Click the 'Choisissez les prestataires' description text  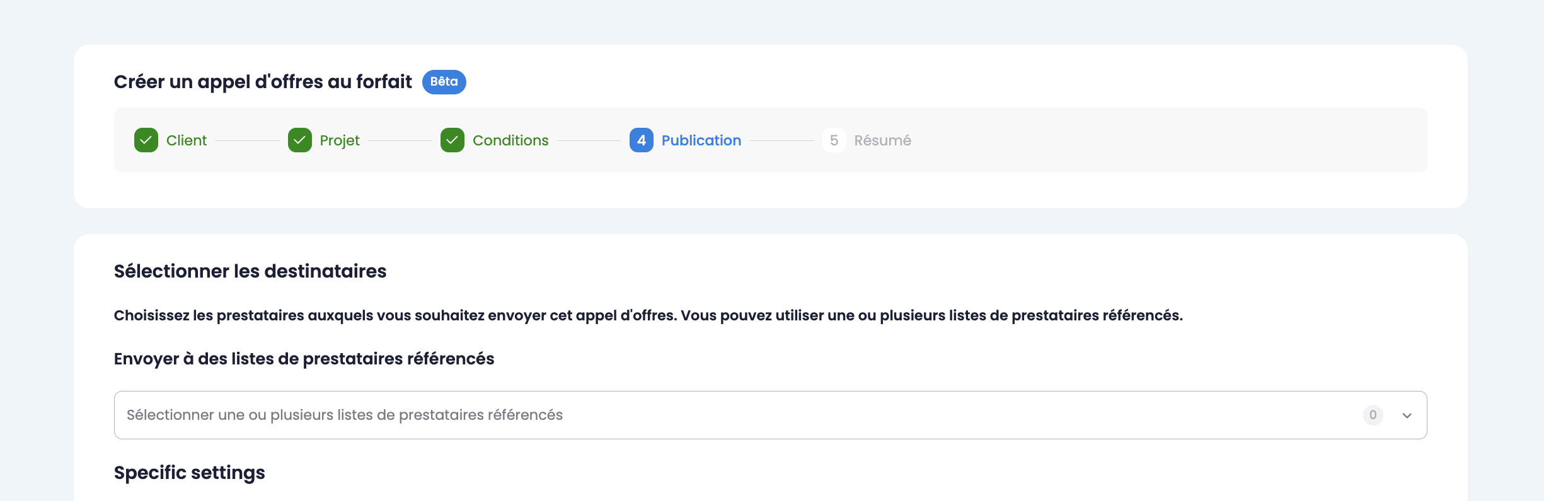tap(648, 315)
